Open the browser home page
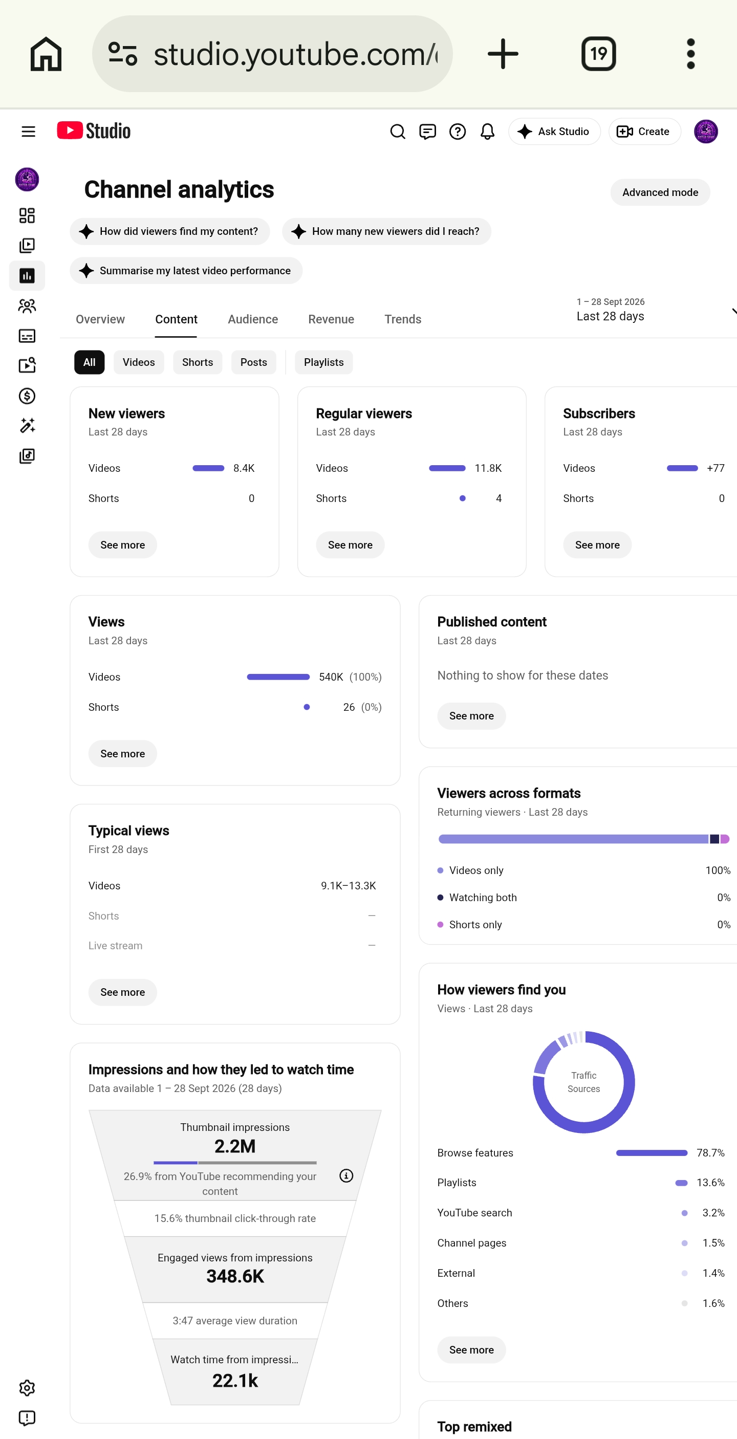Image resolution: width=737 pixels, height=1439 pixels. point(46,54)
